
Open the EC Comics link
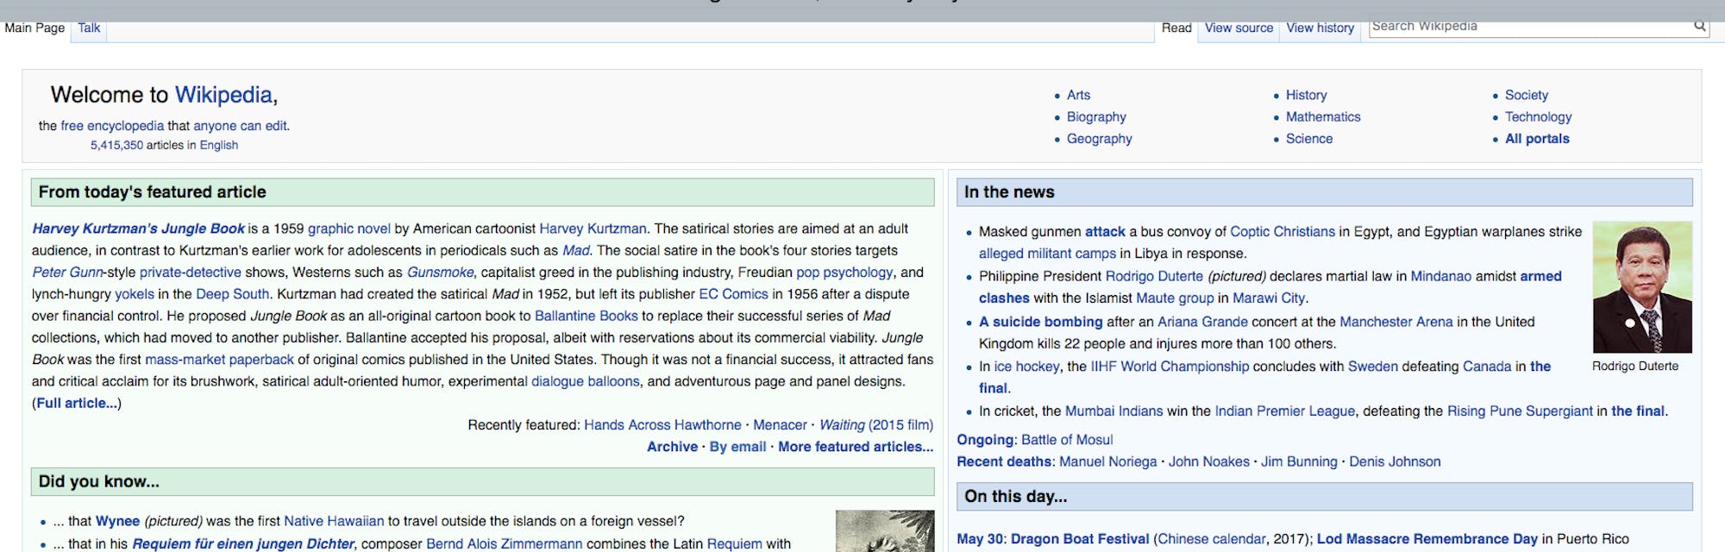733,294
